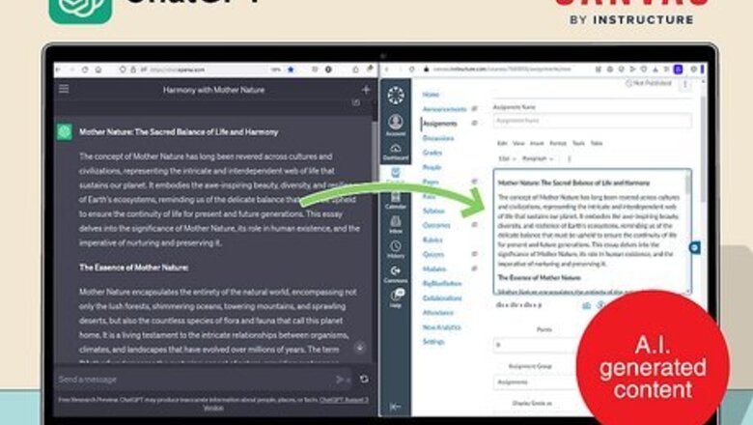753x425 pixels.
Task: Toggle Announcements visibility icon in course menu
Action: point(474,109)
